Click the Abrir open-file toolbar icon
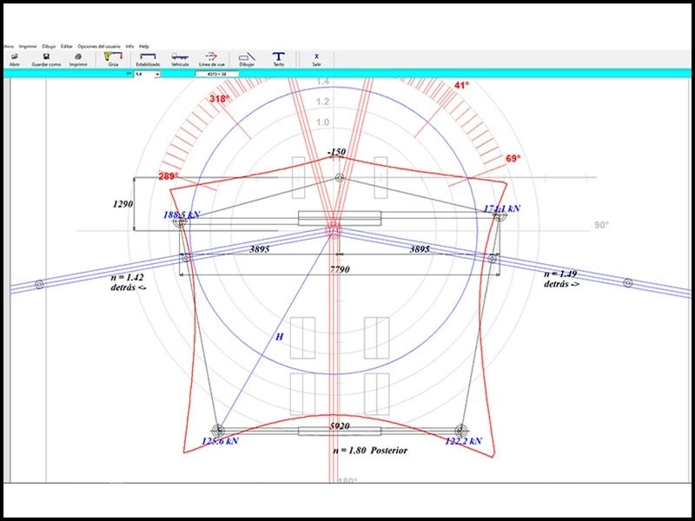The image size is (695, 521). [x=14, y=58]
